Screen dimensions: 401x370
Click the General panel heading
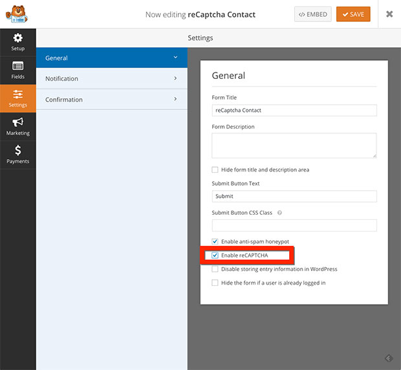tap(228, 76)
